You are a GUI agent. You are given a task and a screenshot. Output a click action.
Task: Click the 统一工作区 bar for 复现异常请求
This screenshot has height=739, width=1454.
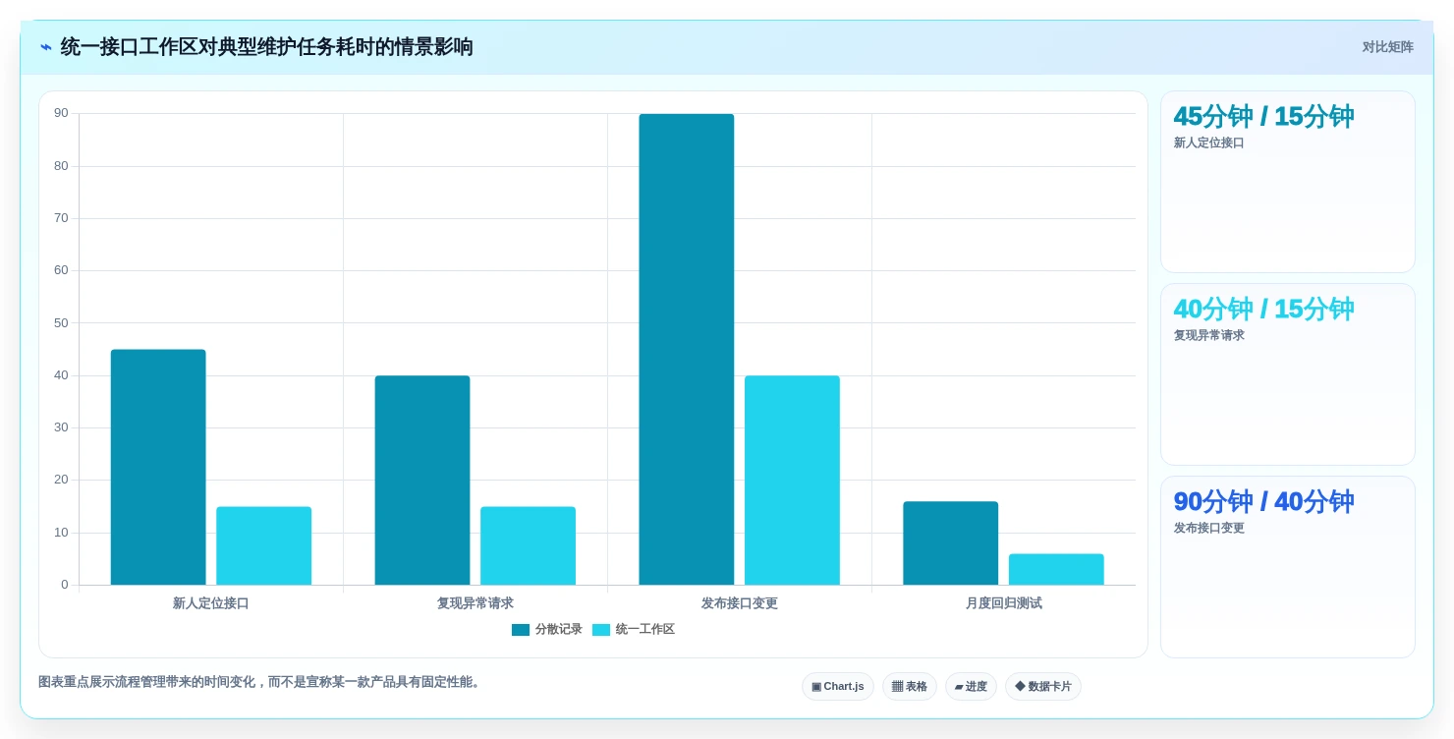pos(528,545)
